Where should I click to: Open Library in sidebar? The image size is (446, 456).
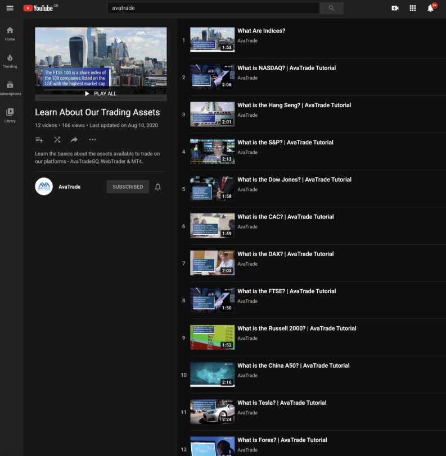tap(10, 116)
